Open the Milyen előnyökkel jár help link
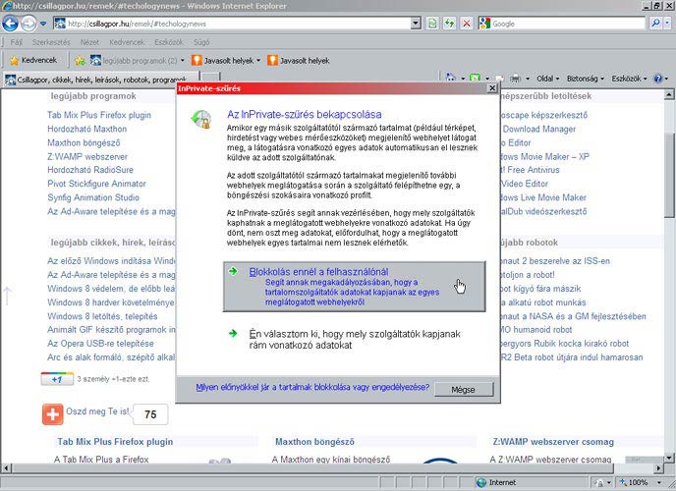 [x=312, y=387]
